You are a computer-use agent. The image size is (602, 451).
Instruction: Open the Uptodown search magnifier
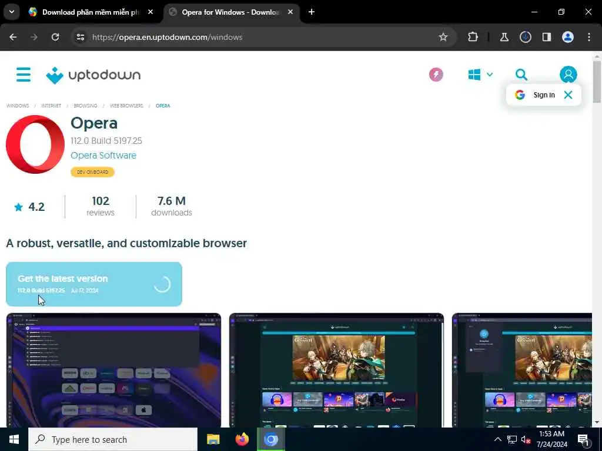[521, 75]
